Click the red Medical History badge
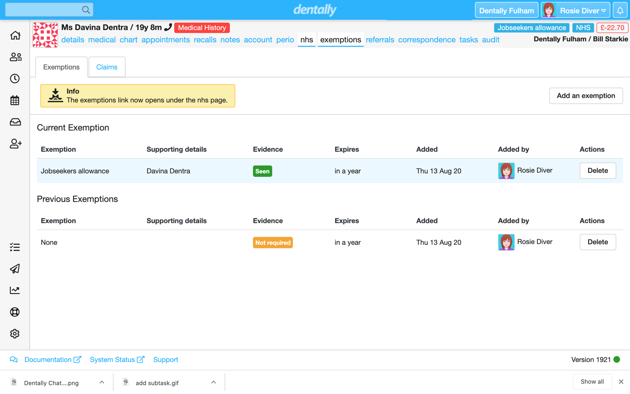The width and height of the screenshot is (630, 394). [202, 28]
